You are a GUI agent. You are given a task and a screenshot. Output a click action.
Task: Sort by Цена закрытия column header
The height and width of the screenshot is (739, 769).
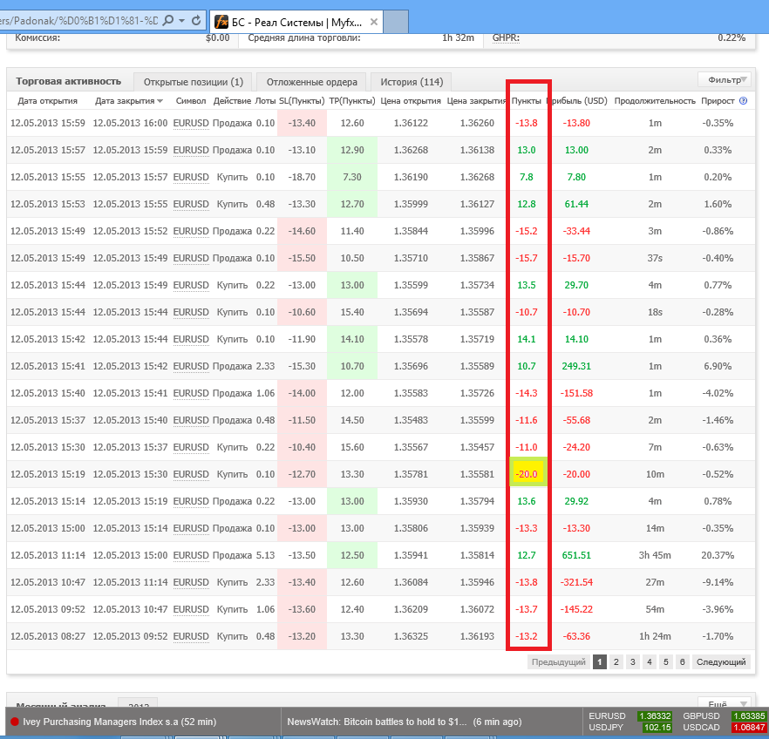476,101
